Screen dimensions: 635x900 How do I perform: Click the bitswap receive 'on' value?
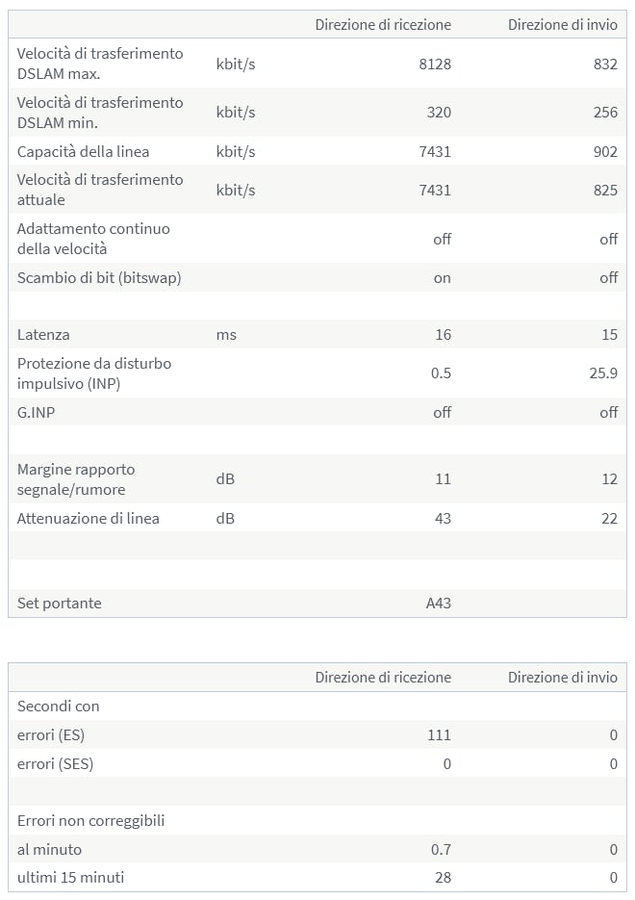442,277
